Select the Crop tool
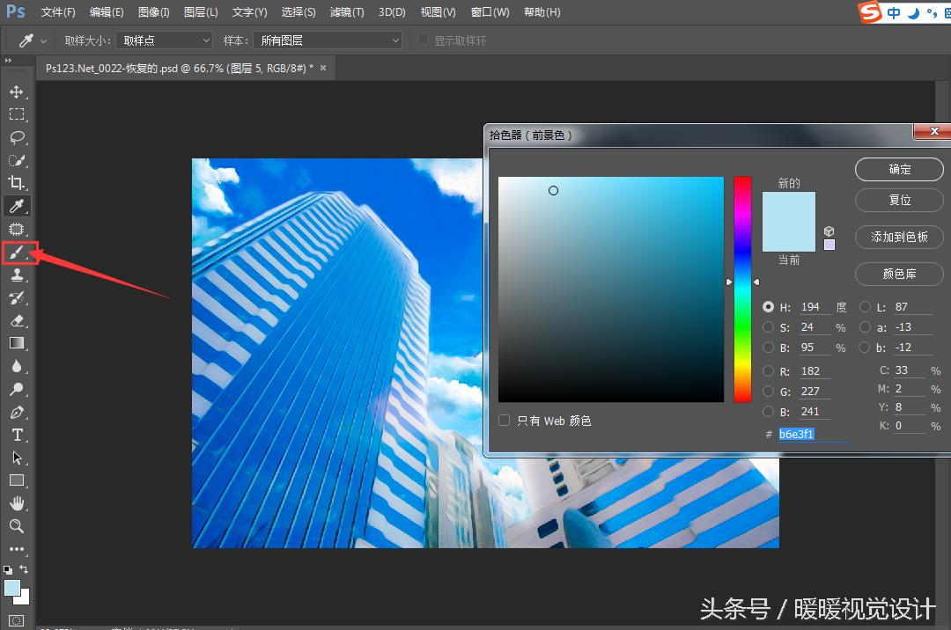 [x=18, y=183]
